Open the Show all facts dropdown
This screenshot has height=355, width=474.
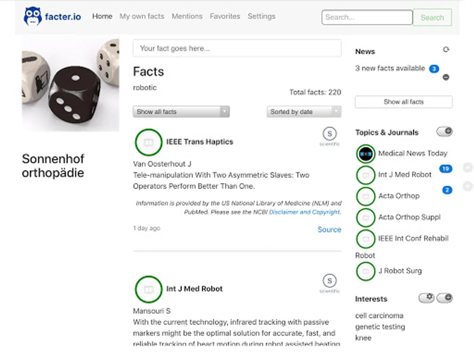[x=181, y=112]
